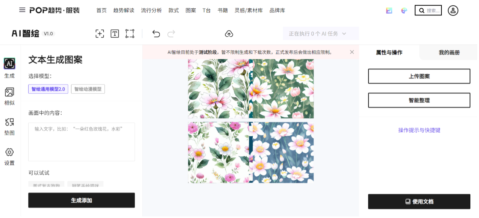Focus the 画面中的内容 text input area

pyautogui.click(x=82, y=142)
